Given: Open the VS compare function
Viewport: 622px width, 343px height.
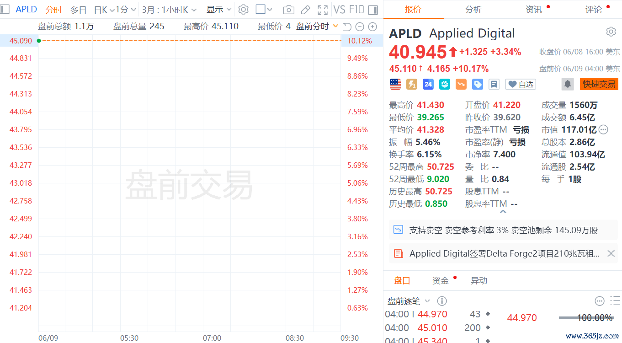Looking at the screenshot, I should click(339, 9).
